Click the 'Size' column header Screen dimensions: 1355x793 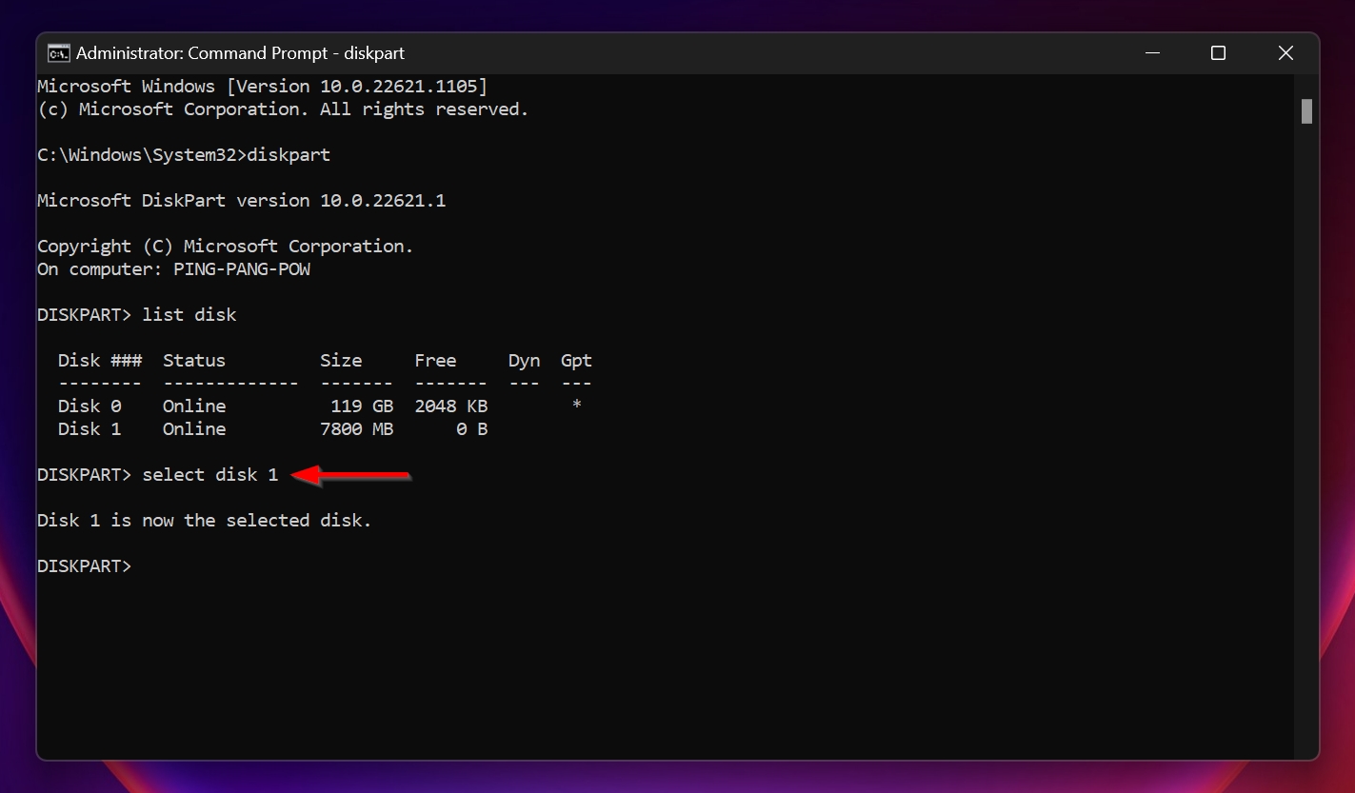(x=341, y=361)
